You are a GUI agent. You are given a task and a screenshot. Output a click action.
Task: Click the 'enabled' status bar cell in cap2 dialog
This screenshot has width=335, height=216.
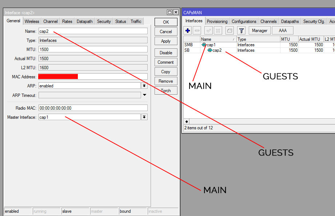click(x=18, y=211)
